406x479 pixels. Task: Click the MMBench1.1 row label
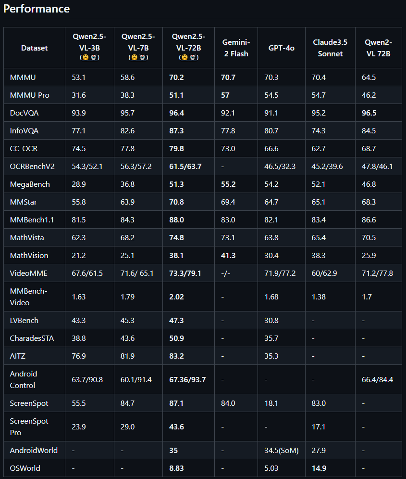point(32,220)
